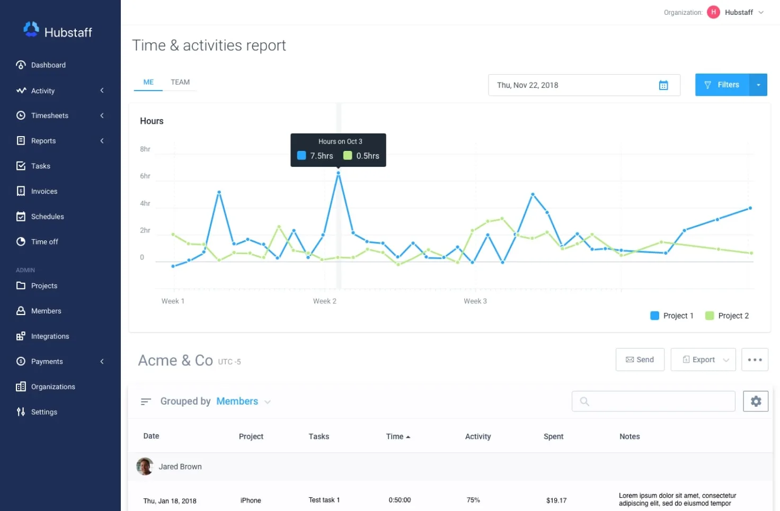The width and height of the screenshot is (780, 511).
Task: Switch to the TEAM tab
Action: tap(180, 82)
